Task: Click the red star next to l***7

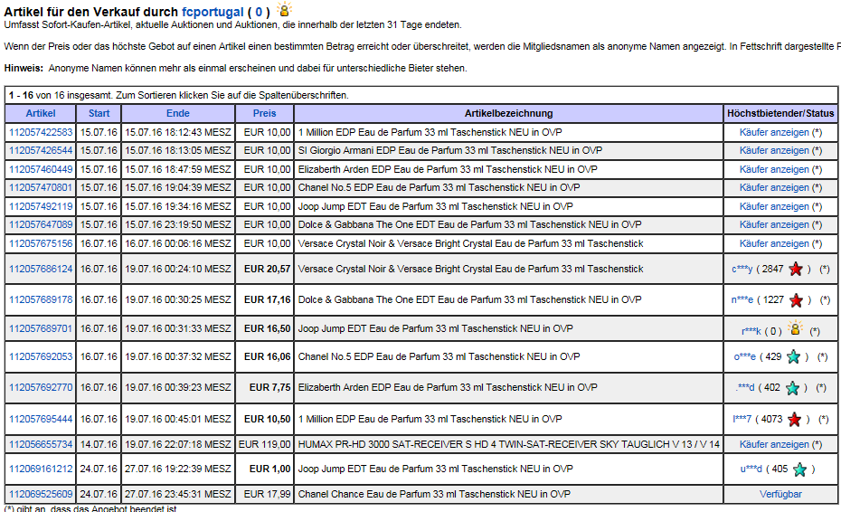Action: coord(794,419)
